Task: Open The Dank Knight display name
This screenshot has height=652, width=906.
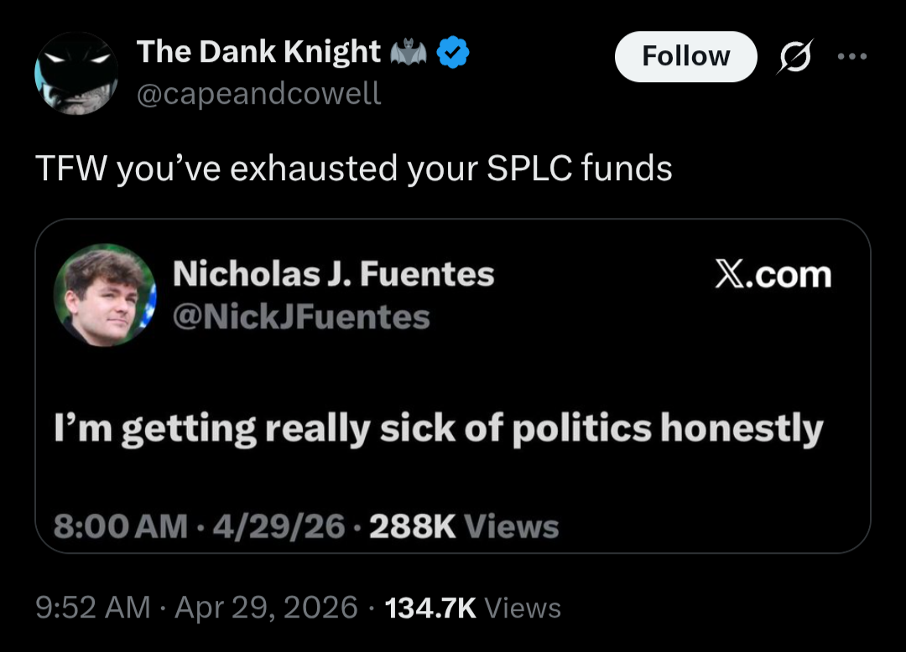Action: click(258, 52)
